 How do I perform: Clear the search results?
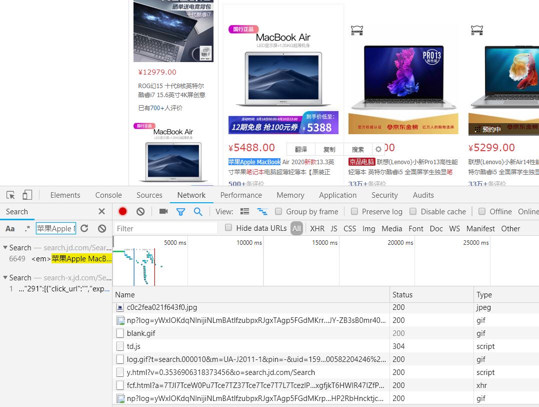coord(102,228)
